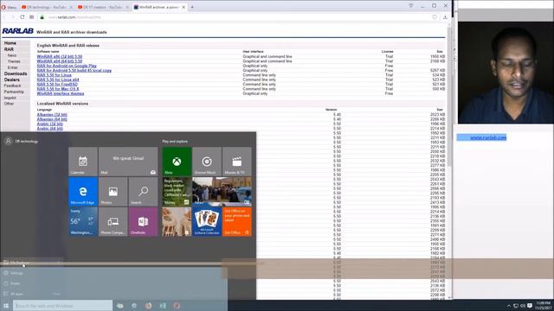Click the third taskbar icon after search box
Screen dimensions: 554x311
(148, 305)
